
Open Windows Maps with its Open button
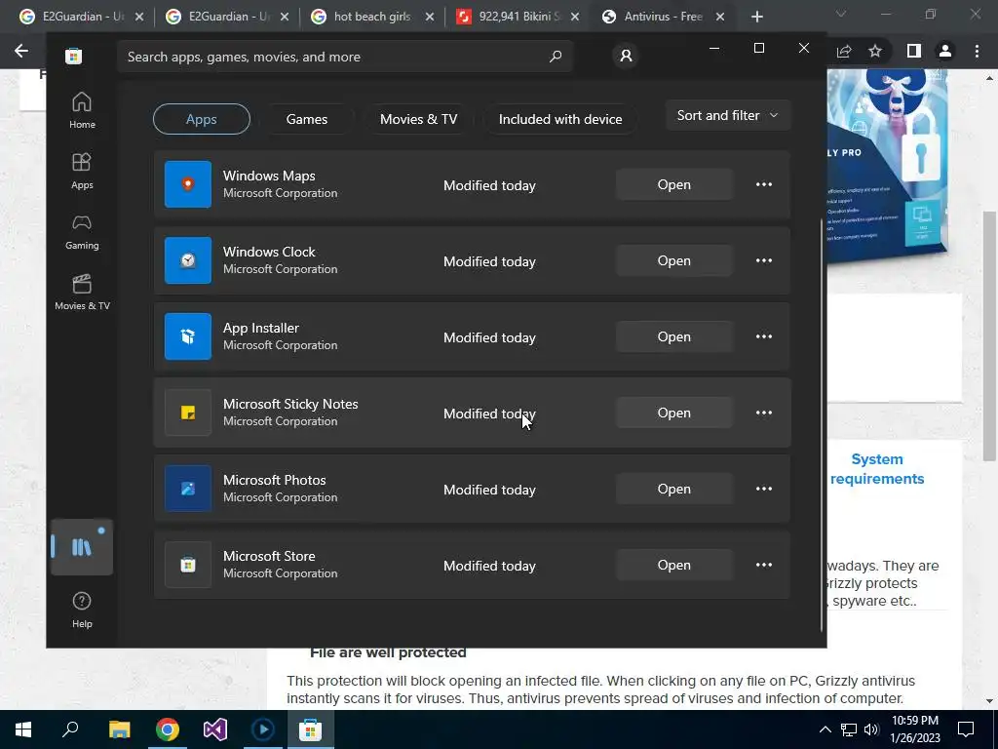pos(674,184)
